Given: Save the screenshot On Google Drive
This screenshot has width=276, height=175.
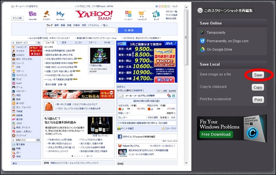Looking at the screenshot, I should click(x=219, y=49).
